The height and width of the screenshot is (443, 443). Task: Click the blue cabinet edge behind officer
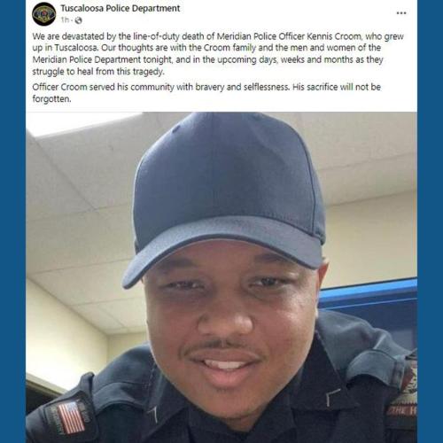pos(369,291)
